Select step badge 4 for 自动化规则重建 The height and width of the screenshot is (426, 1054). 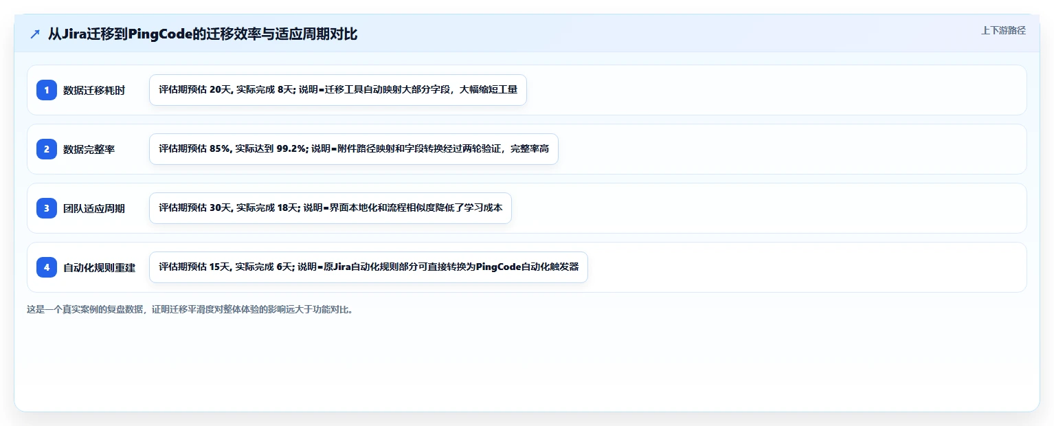pyautogui.click(x=47, y=267)
